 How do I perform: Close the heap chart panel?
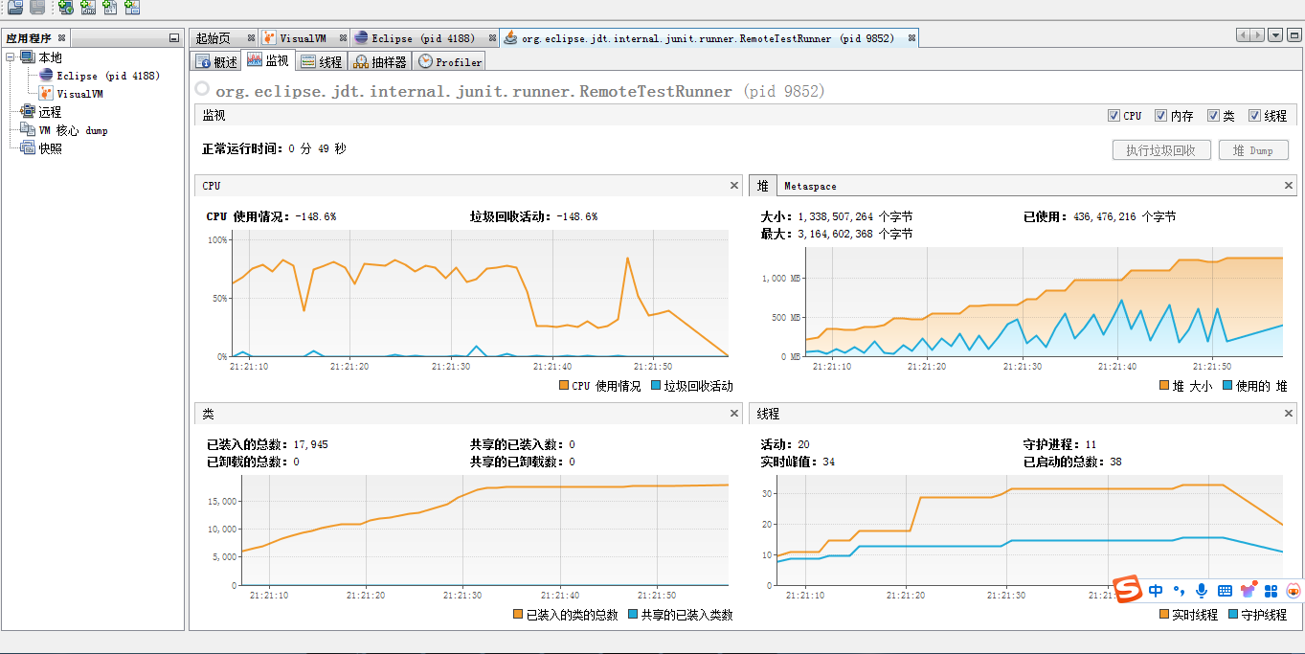tap(1289, 186)
